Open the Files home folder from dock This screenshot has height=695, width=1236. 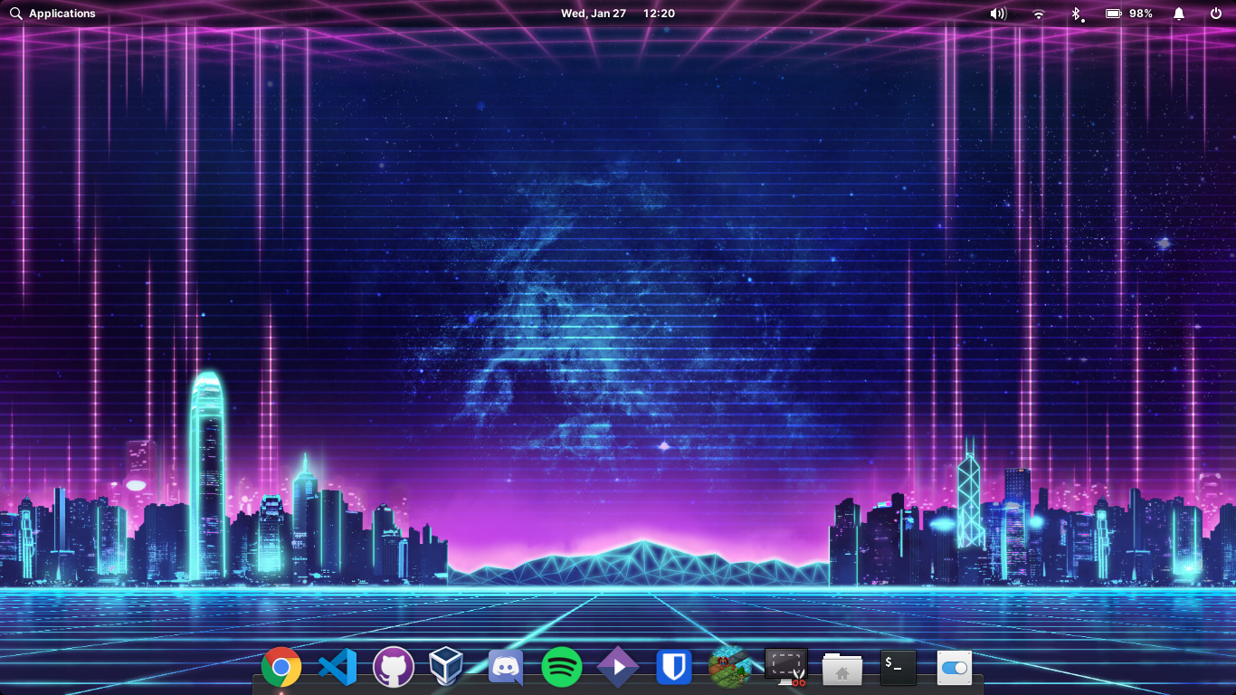point(842,669)
